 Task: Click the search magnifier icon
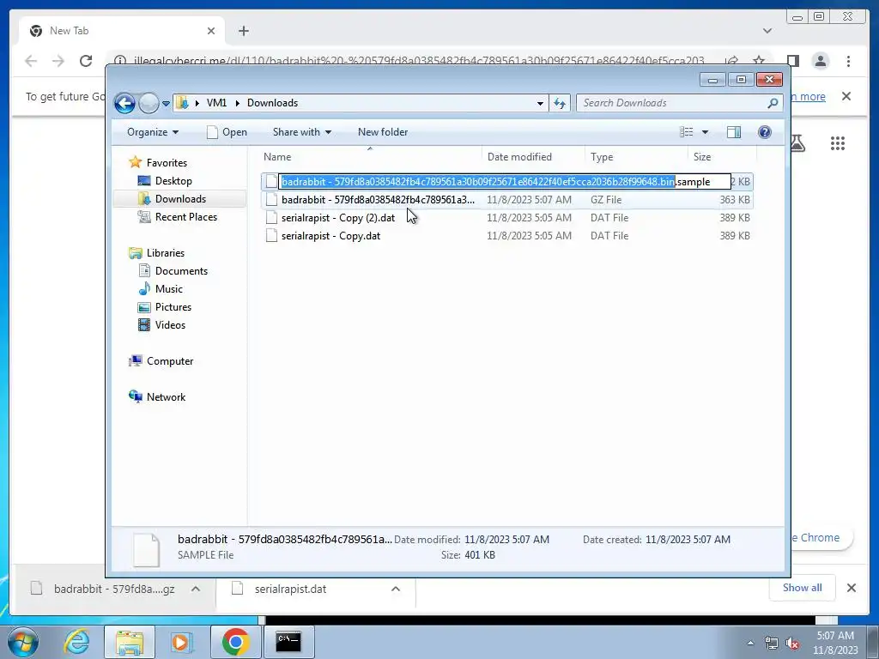pyautogui.click(x=773, y=103)
